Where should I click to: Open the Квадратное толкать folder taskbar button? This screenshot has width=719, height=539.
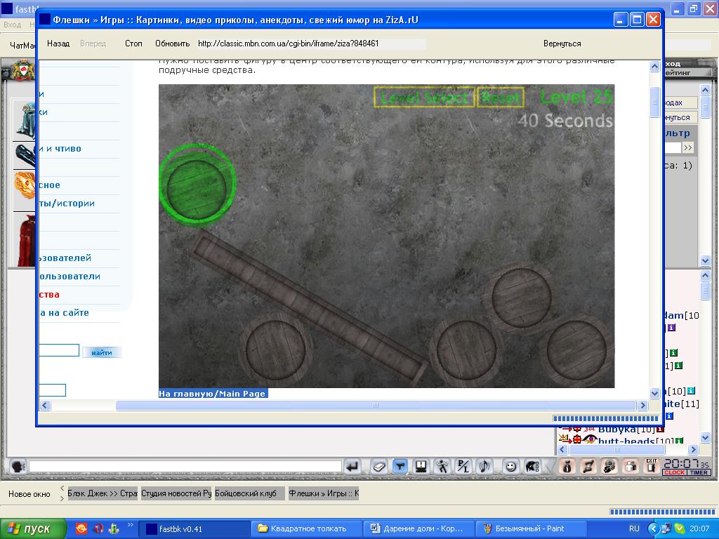click(x=306, y=528)
